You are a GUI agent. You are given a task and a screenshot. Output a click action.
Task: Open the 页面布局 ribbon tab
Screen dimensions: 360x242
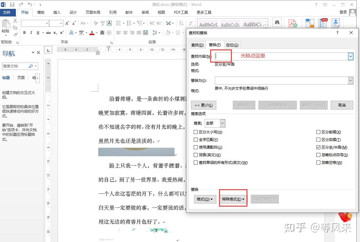[93, 12]
